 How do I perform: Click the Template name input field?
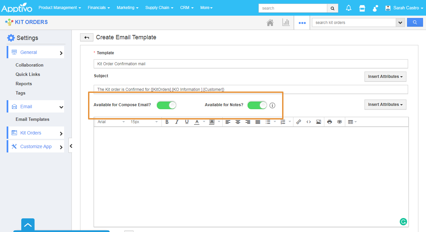(x=251, y=64)
